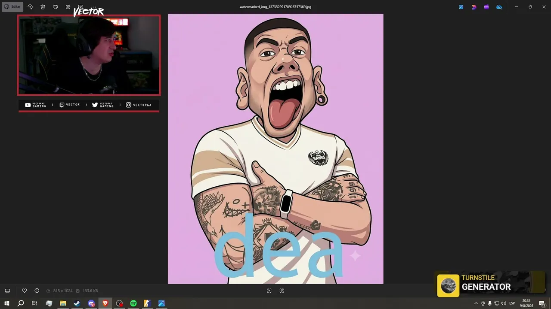Screen dimensions: 551x309
Task: Rotate the image with the rotate icon
Action: click(x=30, y=7)
